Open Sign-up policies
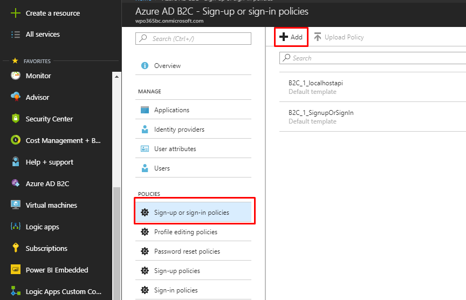 point(193,270)
